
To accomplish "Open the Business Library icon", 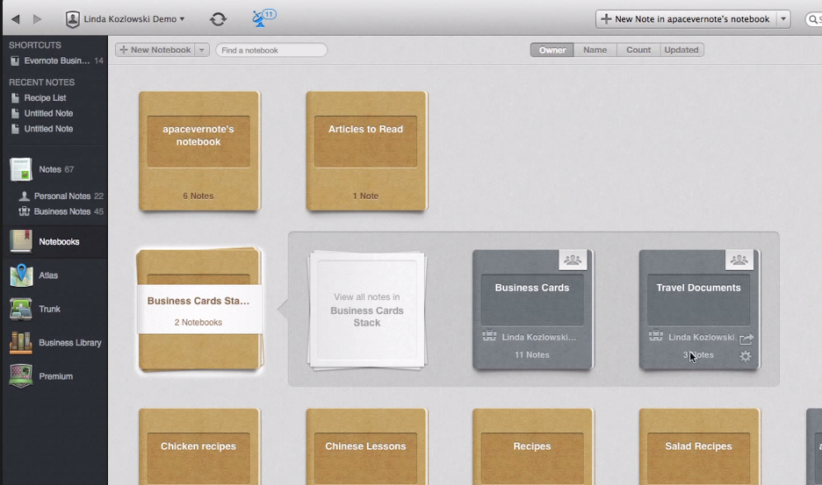I will [21, 343].
